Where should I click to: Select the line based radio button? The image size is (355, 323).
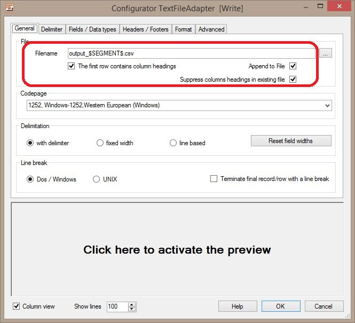pos(173,143)
